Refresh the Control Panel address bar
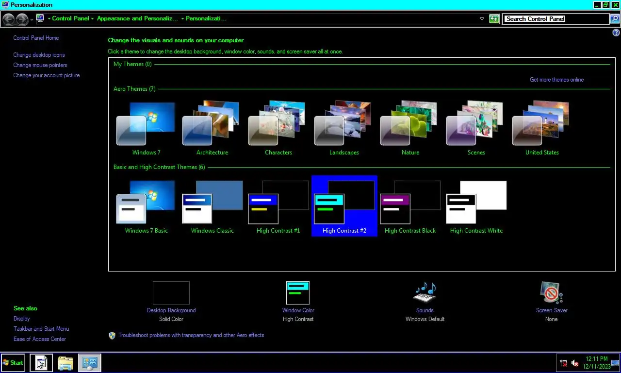621x373 pixels. [x=494, y=19]
